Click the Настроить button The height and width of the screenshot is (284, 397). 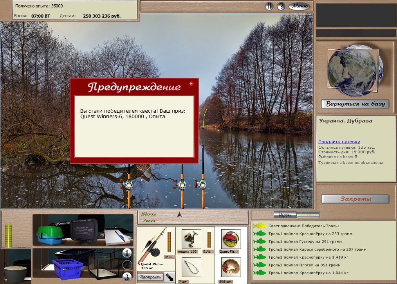coord(150,277)
